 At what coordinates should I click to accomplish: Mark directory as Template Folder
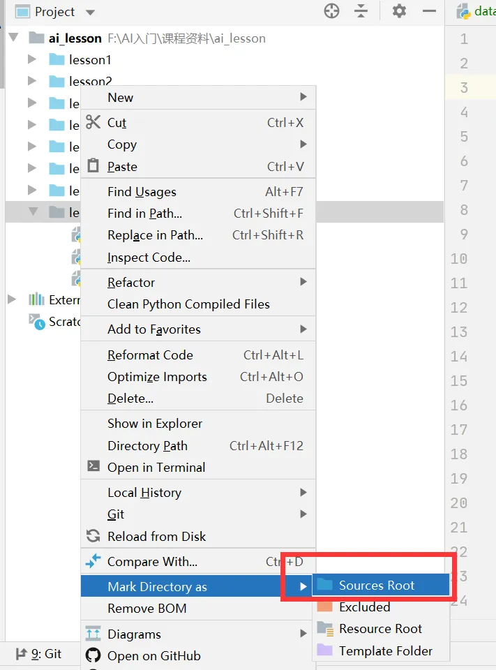(x=381, y=650)
